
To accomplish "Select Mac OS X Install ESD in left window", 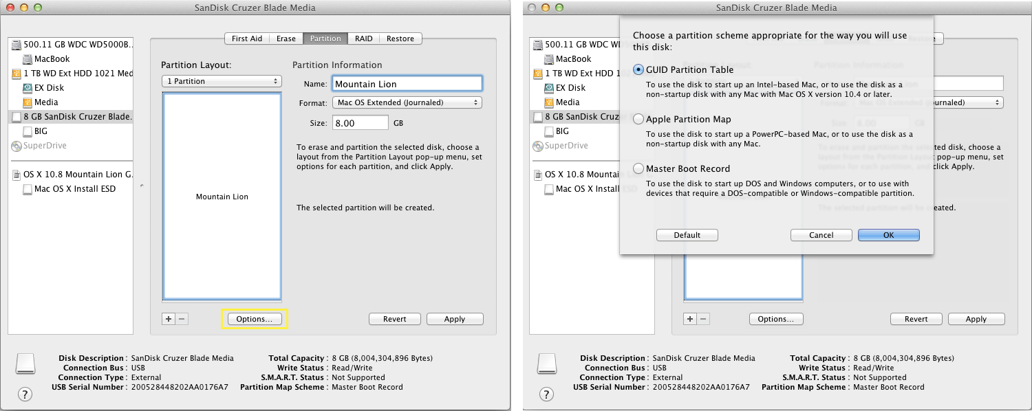I will click(69, 189).
